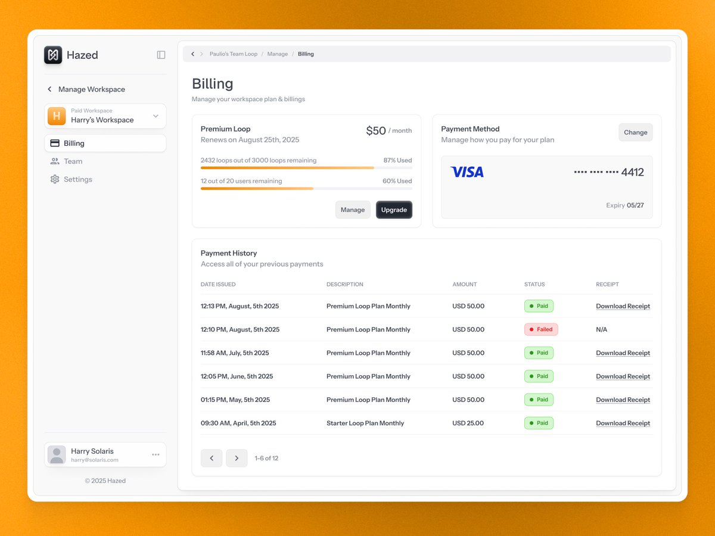Viewport: 715px width, 536px height.
Task: Open the user options ellipsis menu
Action: [156, 454]
